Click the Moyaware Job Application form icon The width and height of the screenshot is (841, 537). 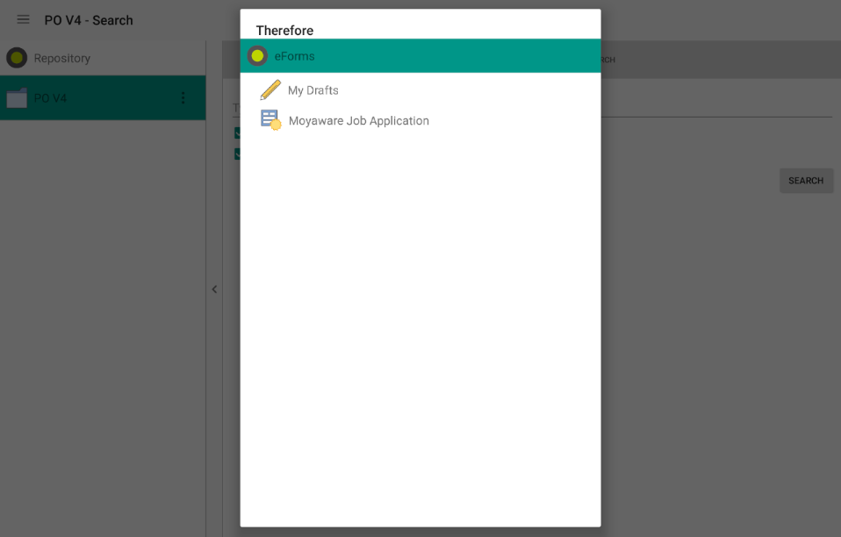269,119
